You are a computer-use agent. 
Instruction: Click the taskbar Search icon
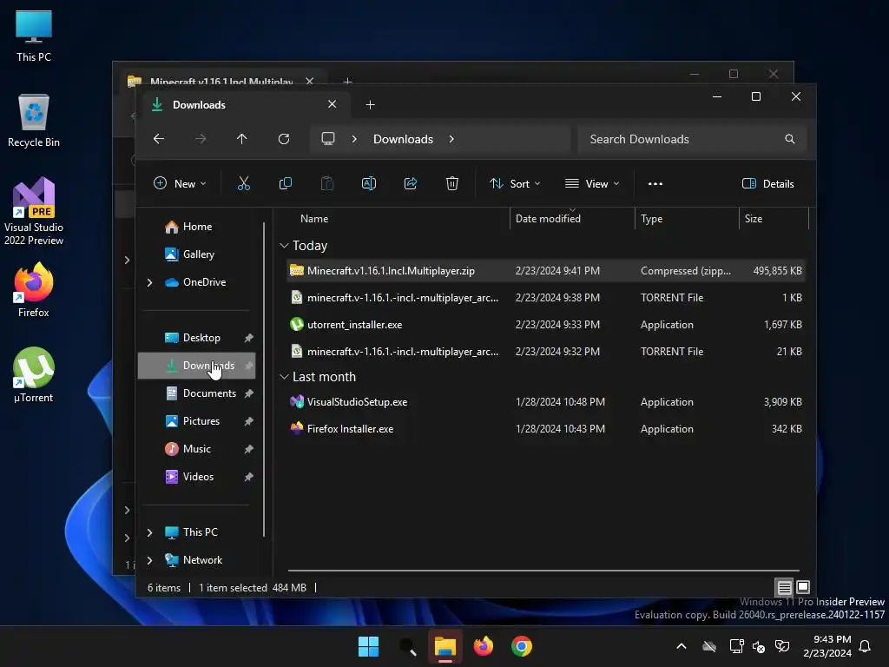pos(407,646)
